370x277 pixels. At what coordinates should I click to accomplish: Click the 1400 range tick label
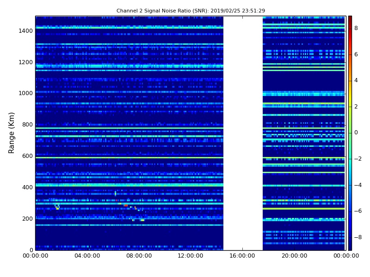[x=26, y=31]
